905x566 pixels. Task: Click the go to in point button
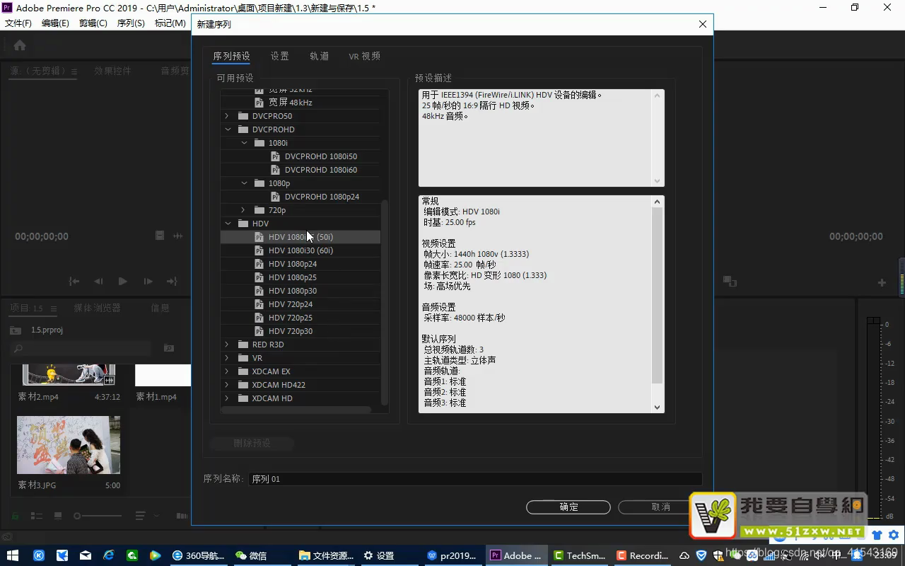(x=74, y=281)
